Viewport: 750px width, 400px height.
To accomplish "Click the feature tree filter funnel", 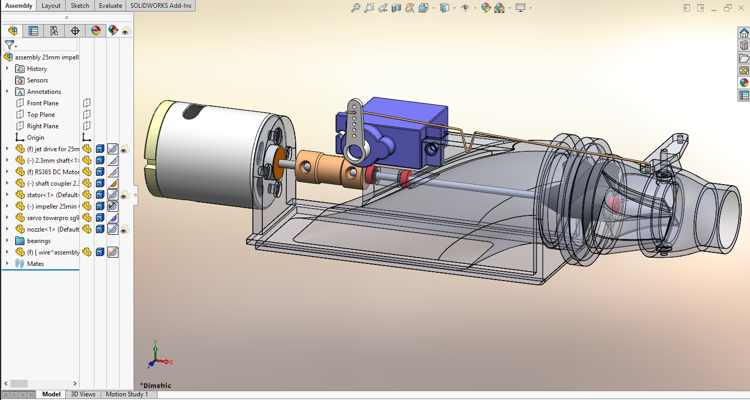I will 9,45.
